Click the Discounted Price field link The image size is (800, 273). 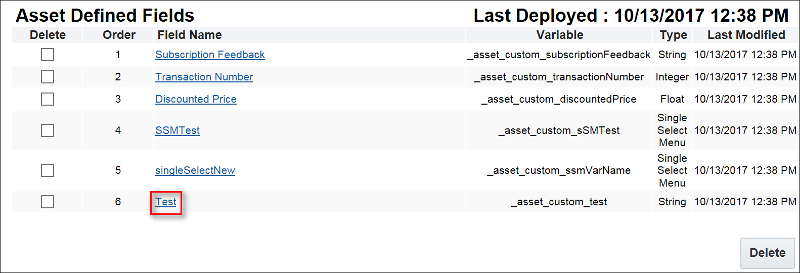point(196,99)
